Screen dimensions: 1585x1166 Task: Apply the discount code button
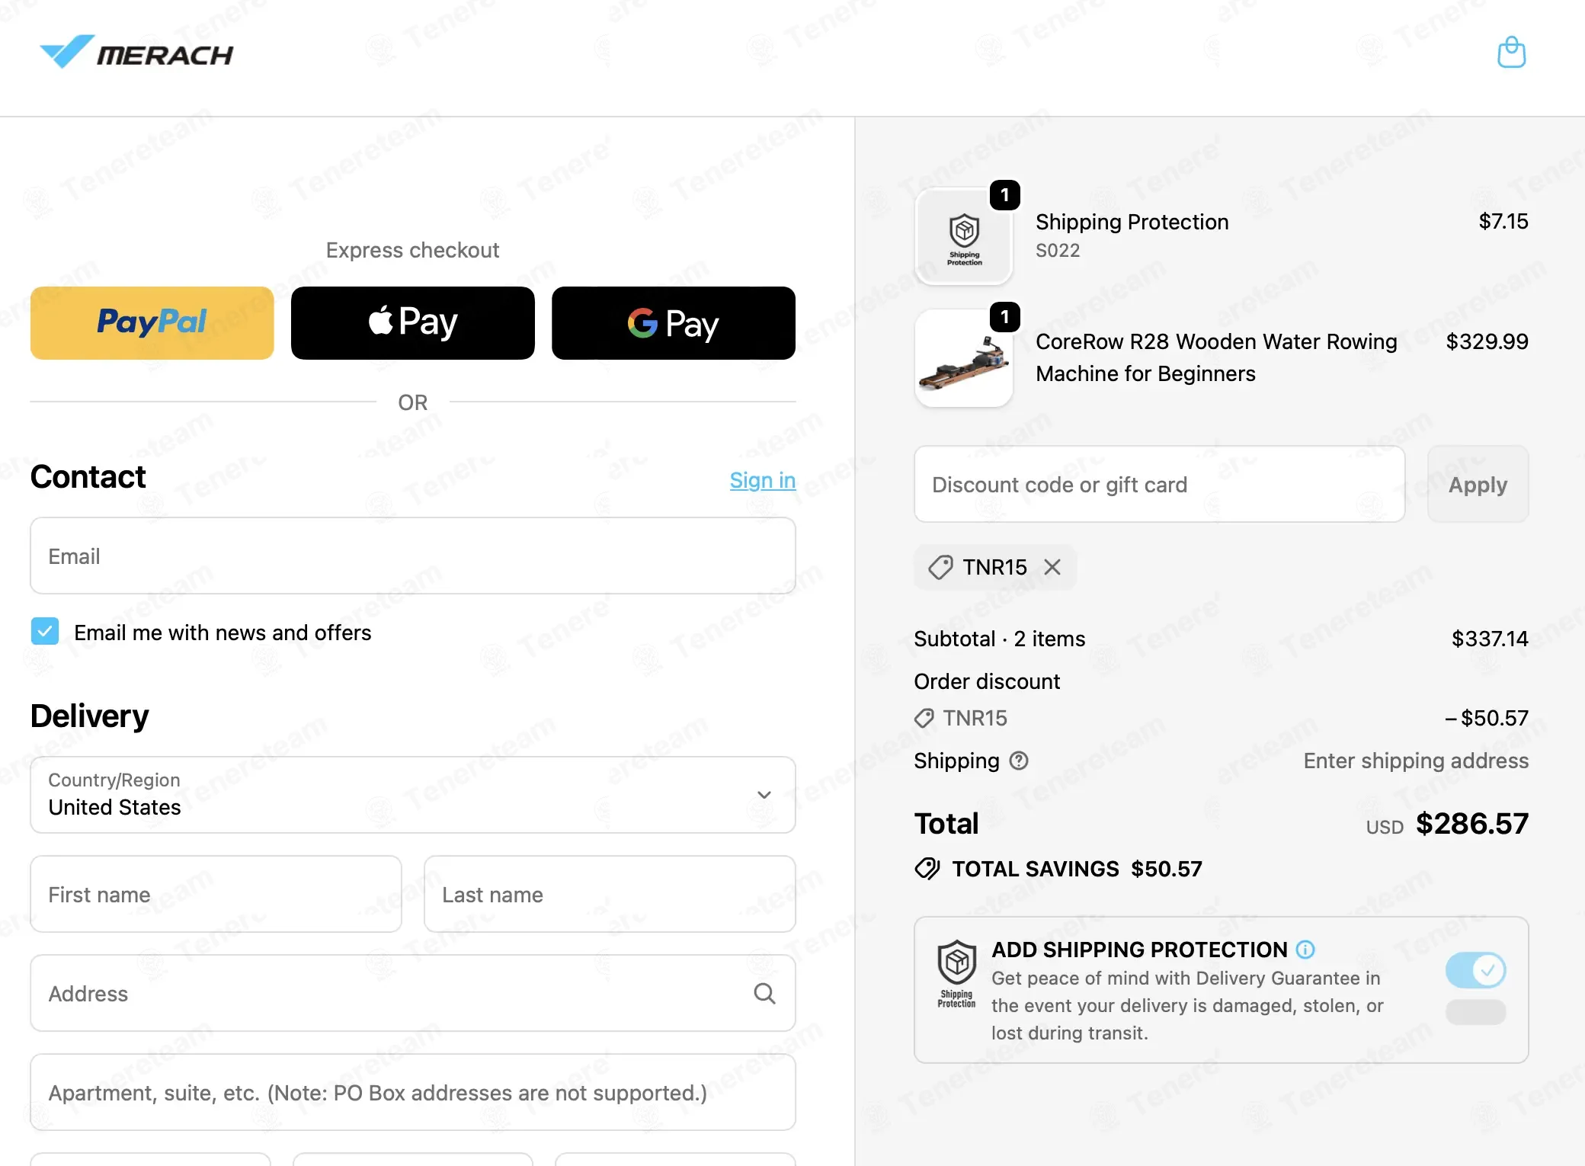click(1478, 485)
